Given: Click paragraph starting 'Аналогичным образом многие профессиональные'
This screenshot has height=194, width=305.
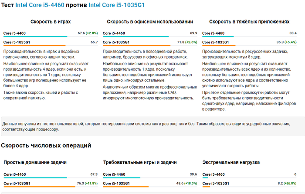Looking at the screenshot, I should pos(150,92).
